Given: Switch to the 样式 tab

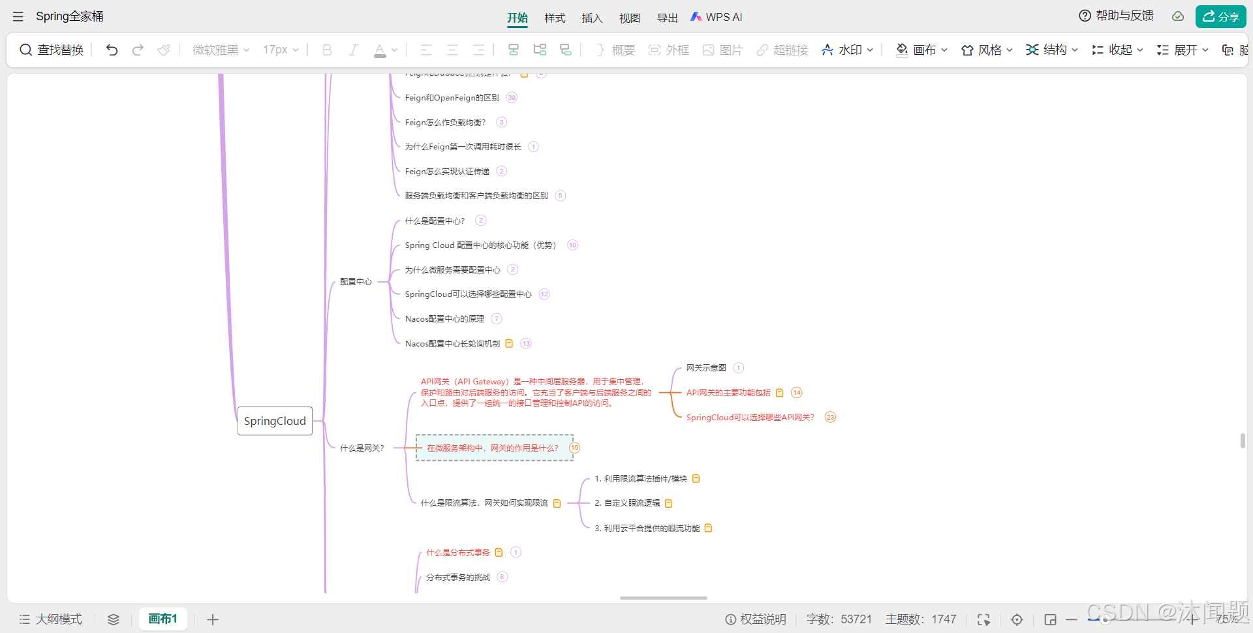Looking at the screenshot, I should (555, 18).
